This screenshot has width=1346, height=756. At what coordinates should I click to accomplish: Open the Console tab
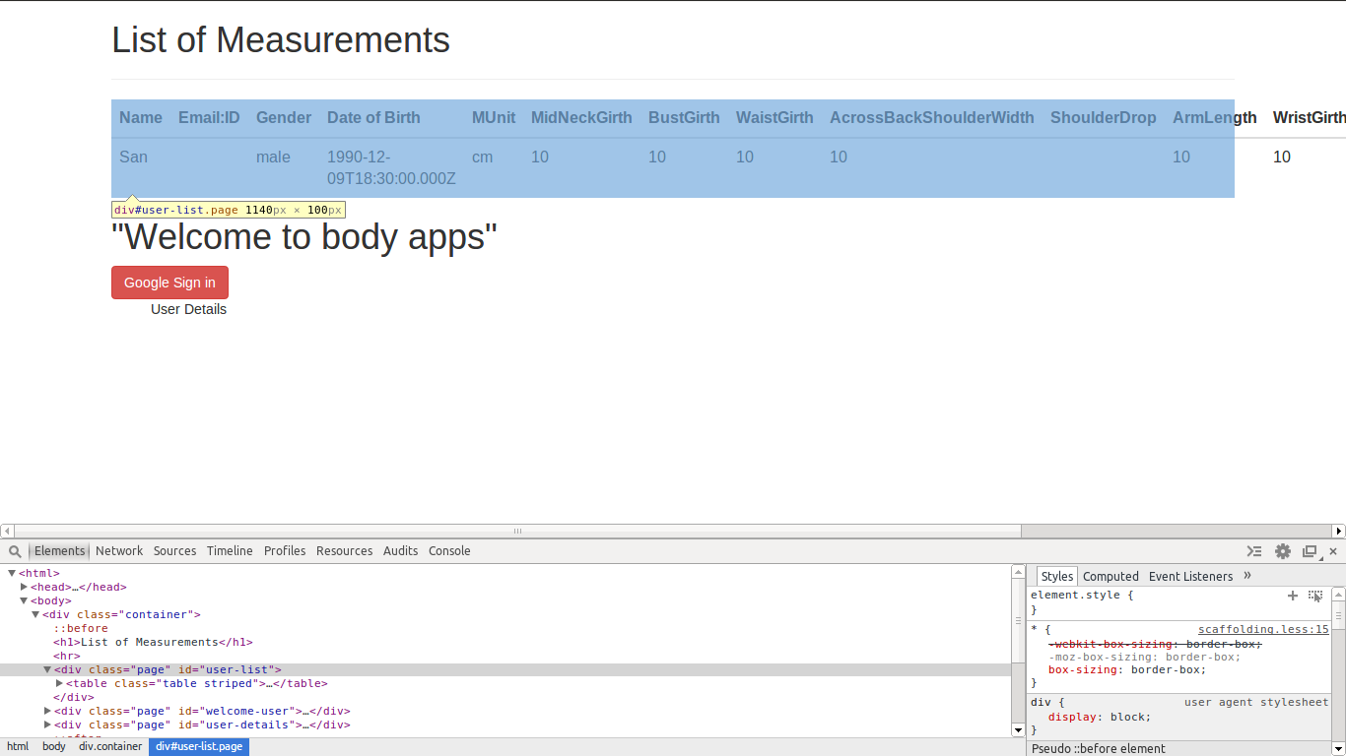point(449,551)
